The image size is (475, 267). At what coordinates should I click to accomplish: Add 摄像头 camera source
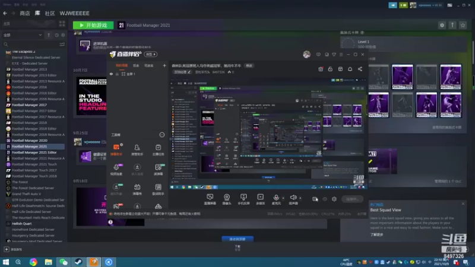[227, 199]
